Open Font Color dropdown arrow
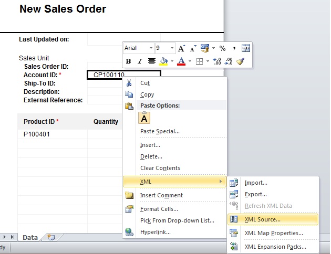Image resolution: width=331 pixels, height=254 pixels. pyautogui.click(x=190, y=61)
